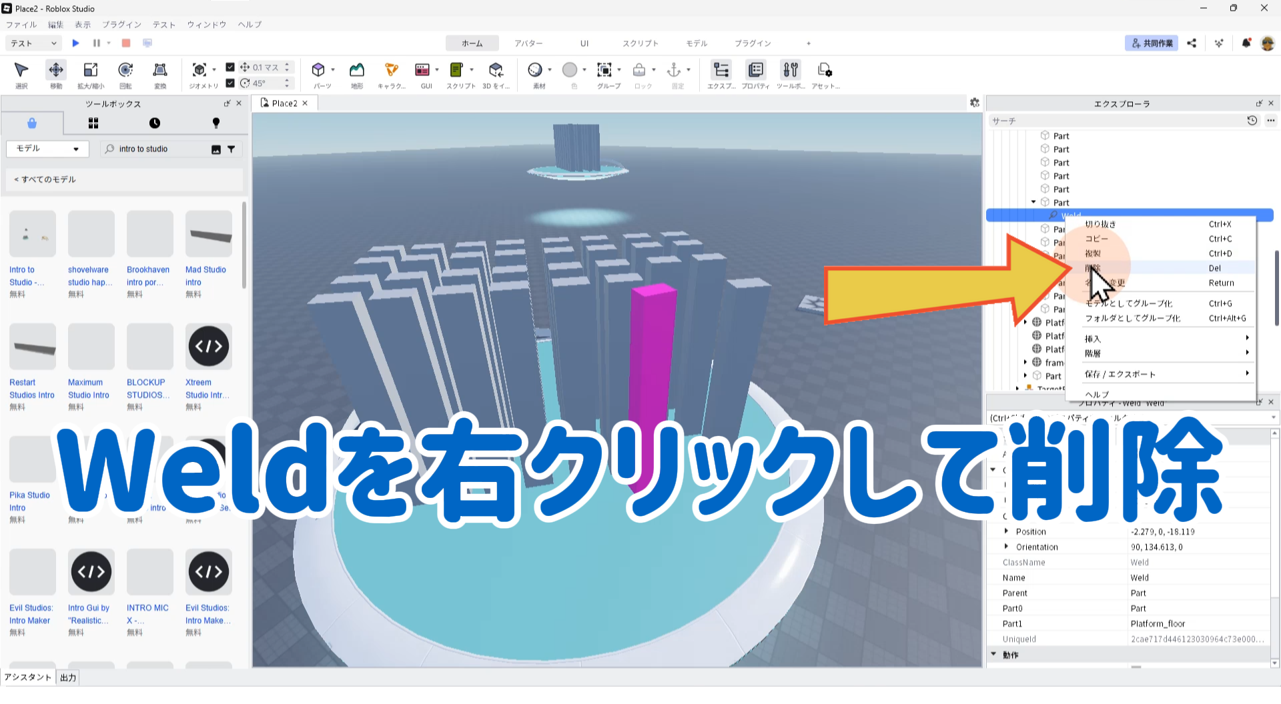Image resolution: width=1281 pixels, height=704 pixels.
Task: Toggle the 0.1 マス move snap checkbox
Action: pos(230,67)
